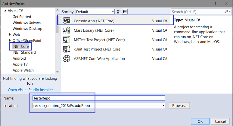Select Get Started category

point(22,17)
